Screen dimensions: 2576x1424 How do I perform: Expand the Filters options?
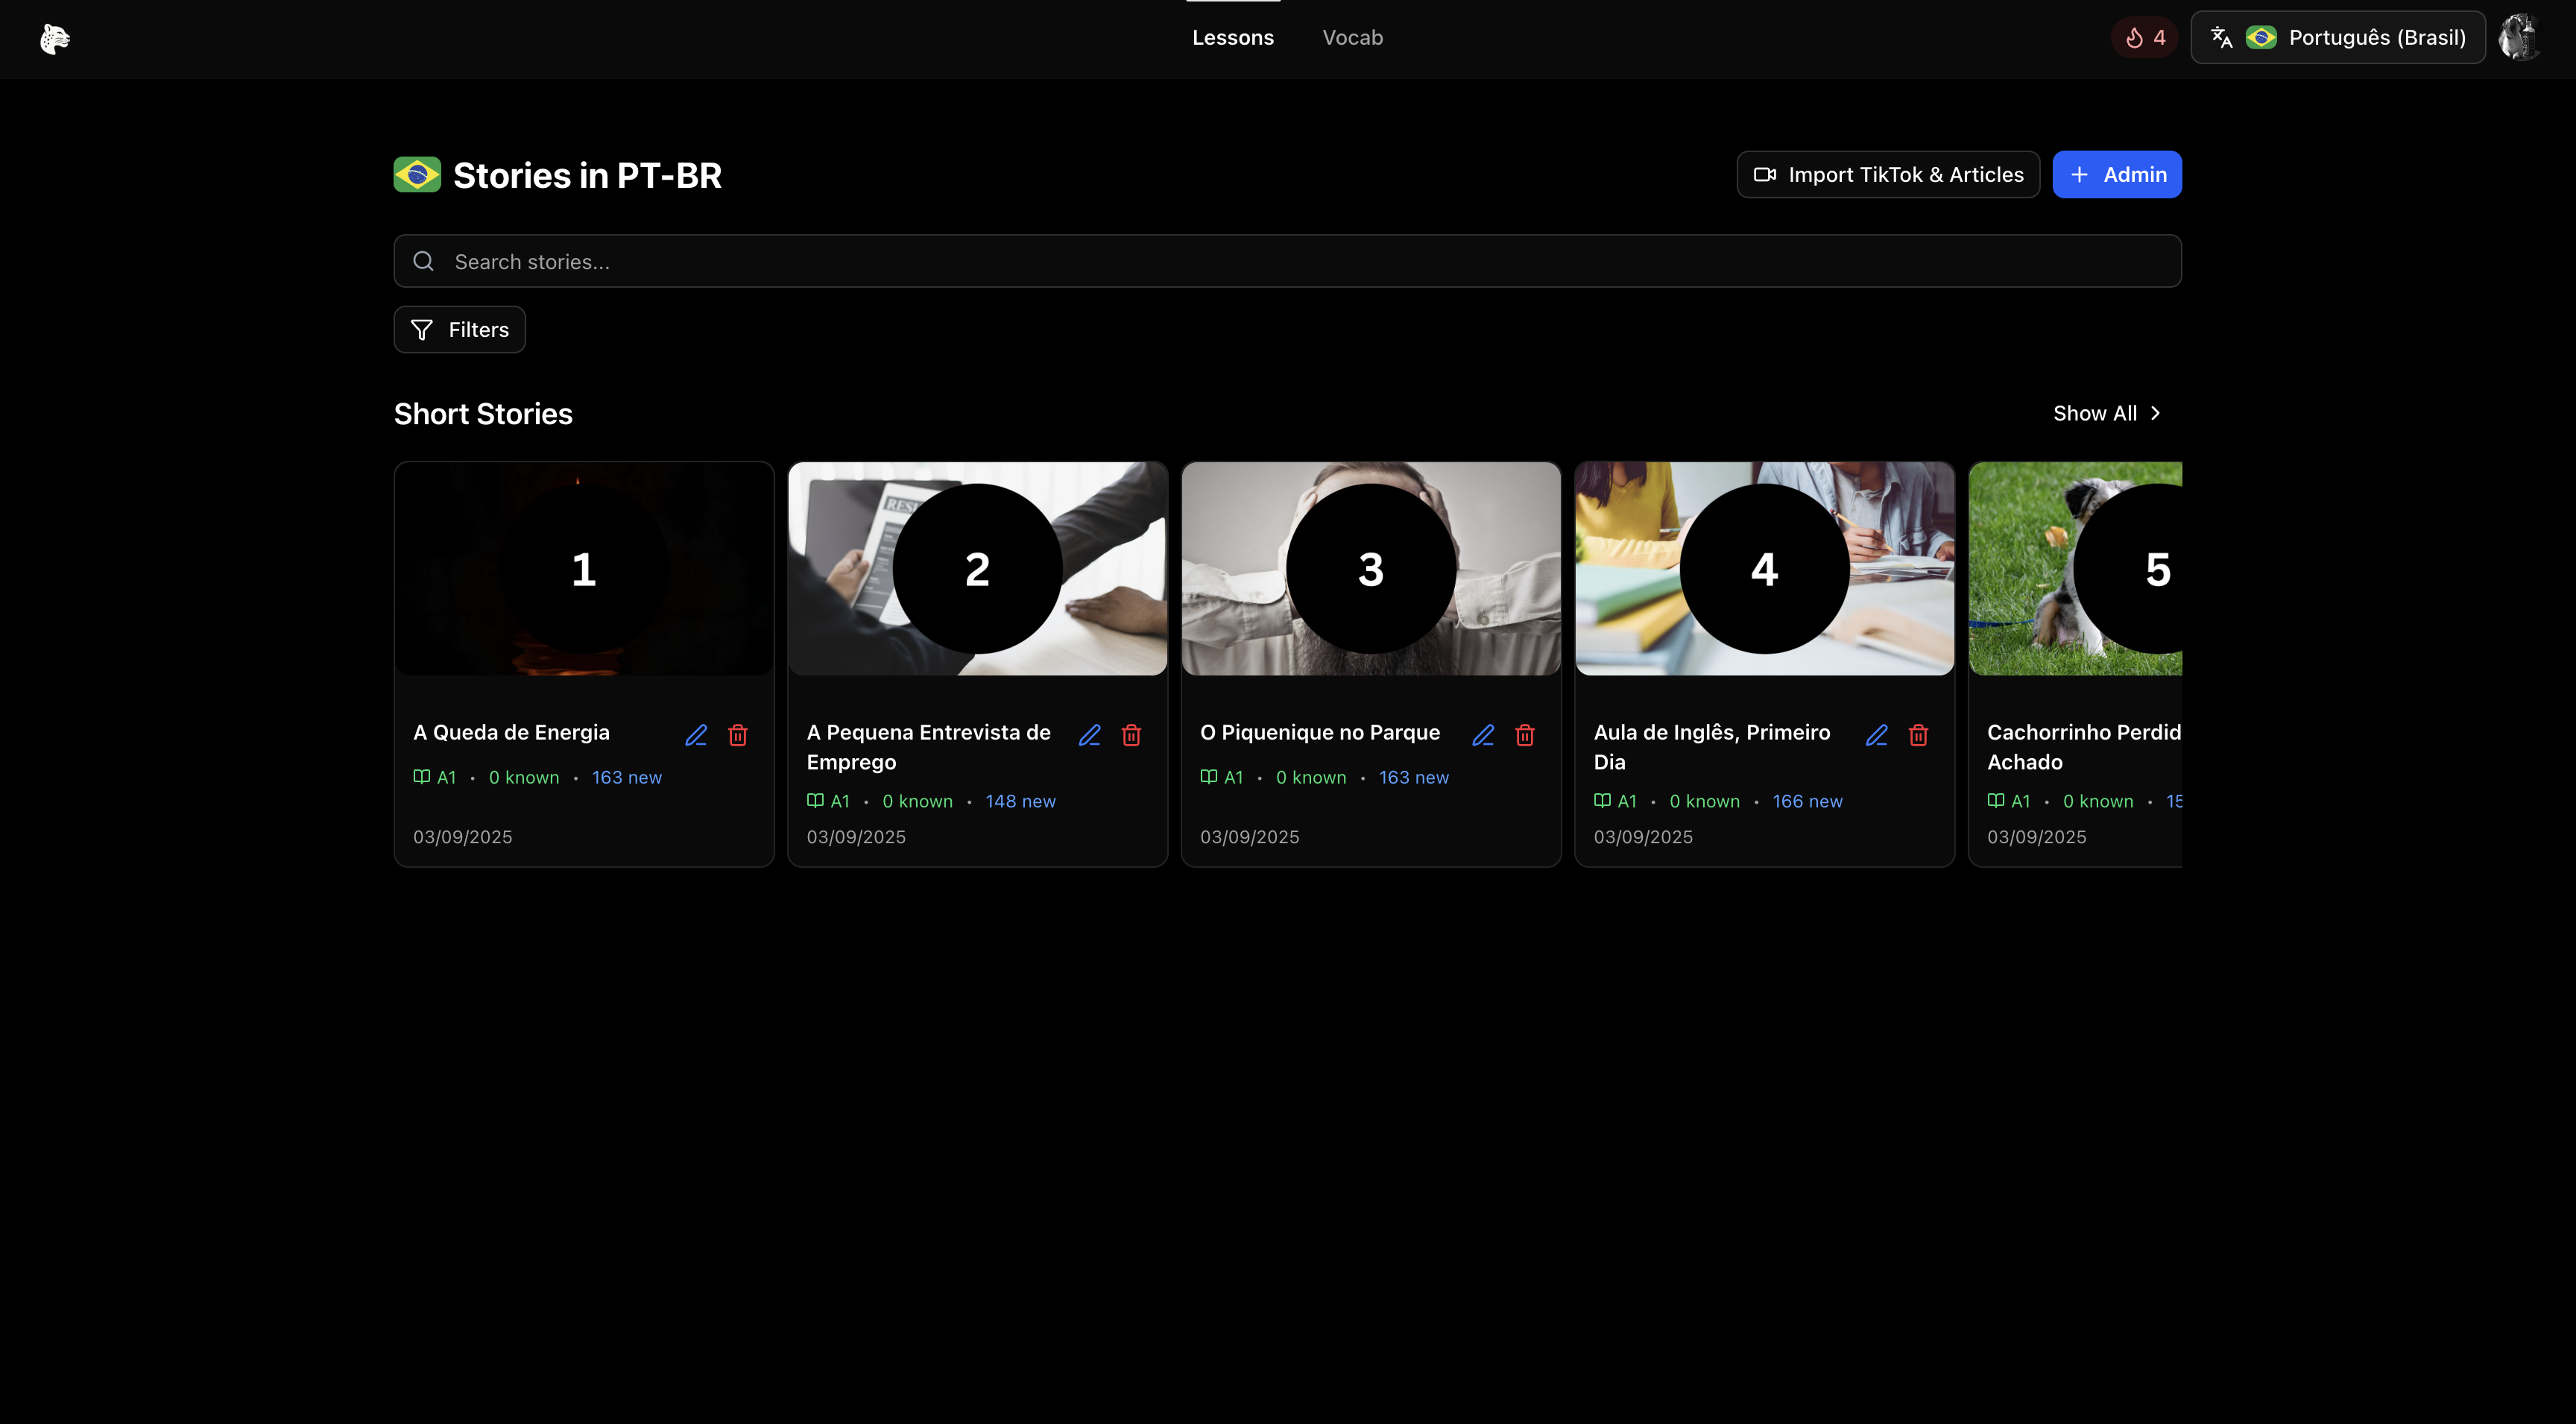[x=459, y=330]
